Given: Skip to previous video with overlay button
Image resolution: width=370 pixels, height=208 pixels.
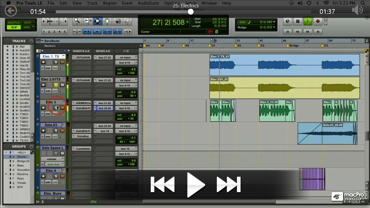Looking at the screenshot, I should click(x=163, y=185).
